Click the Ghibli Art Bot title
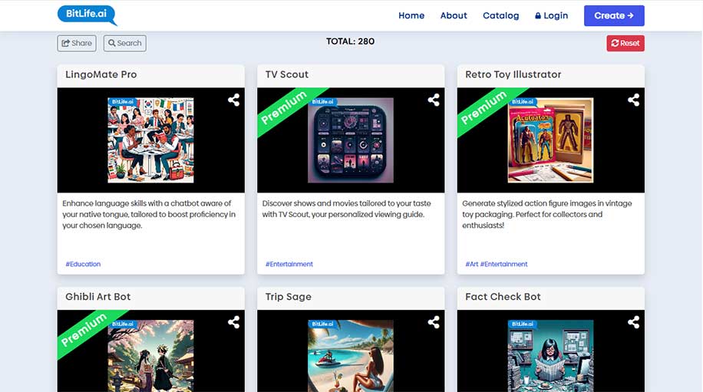This screenshot has width=703, height=392. pyautogui.click(x=97, y=297)
